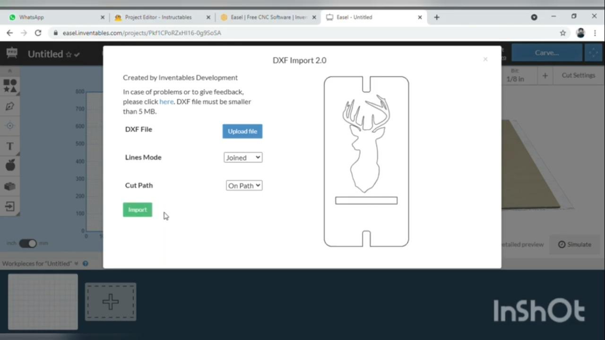Go back in browser

pyautogui.click(x=10, y=33)
